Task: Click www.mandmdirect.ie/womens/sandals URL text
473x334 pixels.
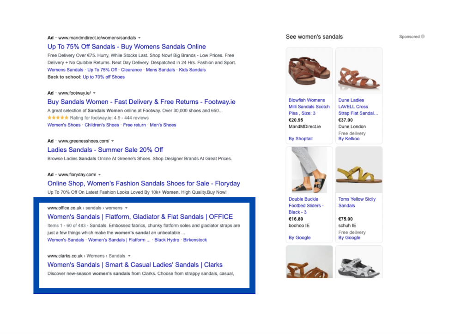Action: pyautogui.click(x=97, y=38)
